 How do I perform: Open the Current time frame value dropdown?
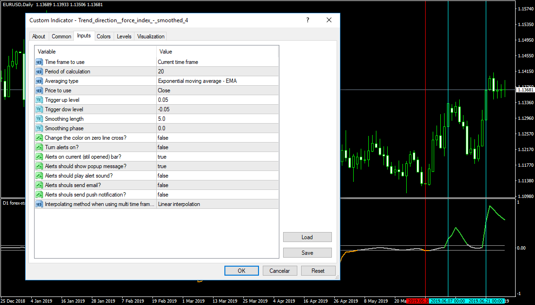coord(217,62)
